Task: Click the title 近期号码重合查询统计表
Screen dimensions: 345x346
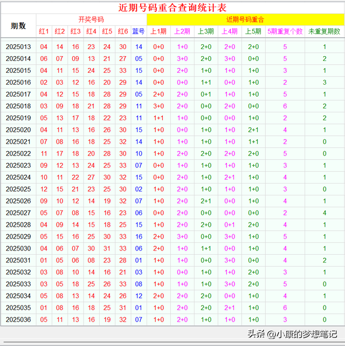Action: (x=172, y=8)
